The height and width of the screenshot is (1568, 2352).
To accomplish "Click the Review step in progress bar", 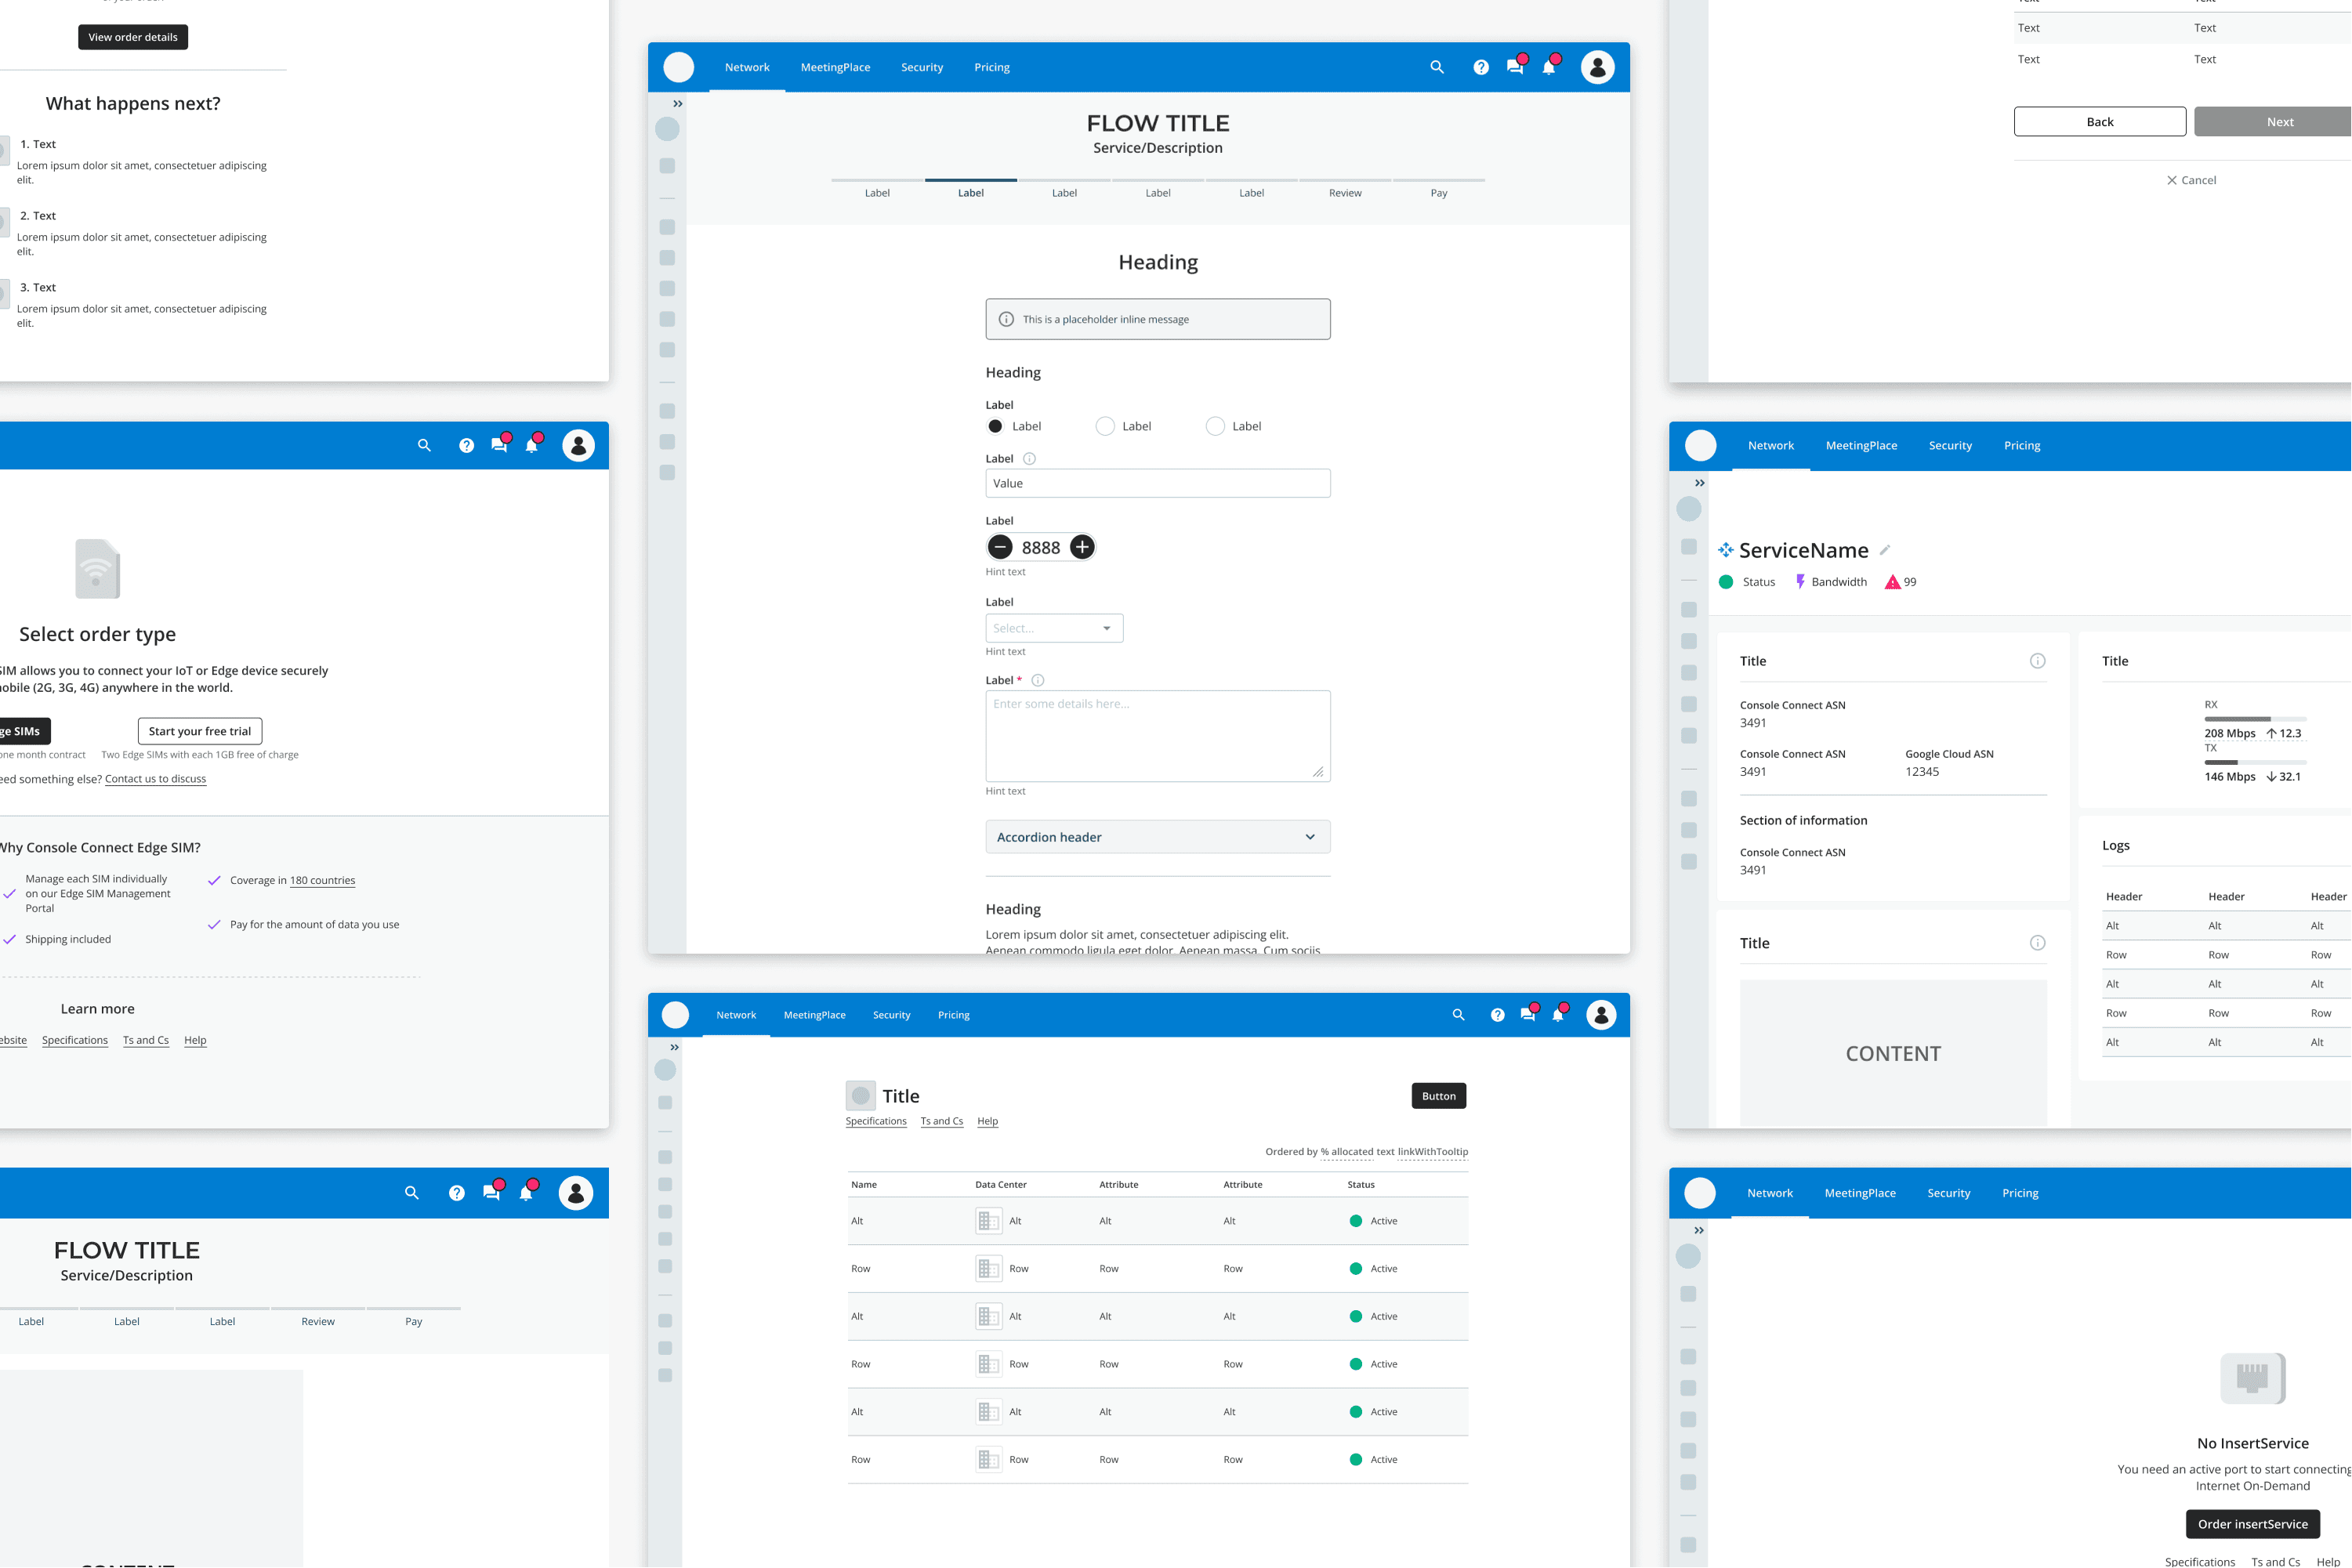I will (x=1344, y=192).
